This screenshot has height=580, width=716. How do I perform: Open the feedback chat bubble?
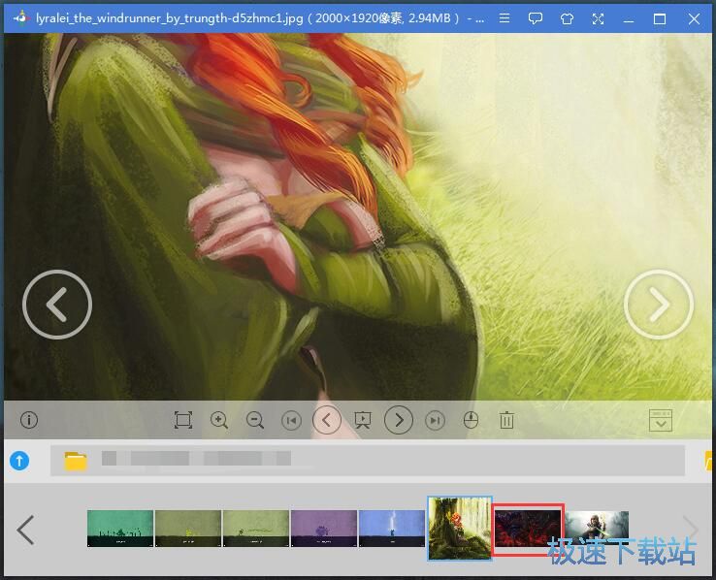coord(536,18)
